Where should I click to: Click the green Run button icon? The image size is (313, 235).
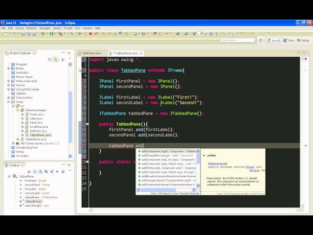click(51, 34)
